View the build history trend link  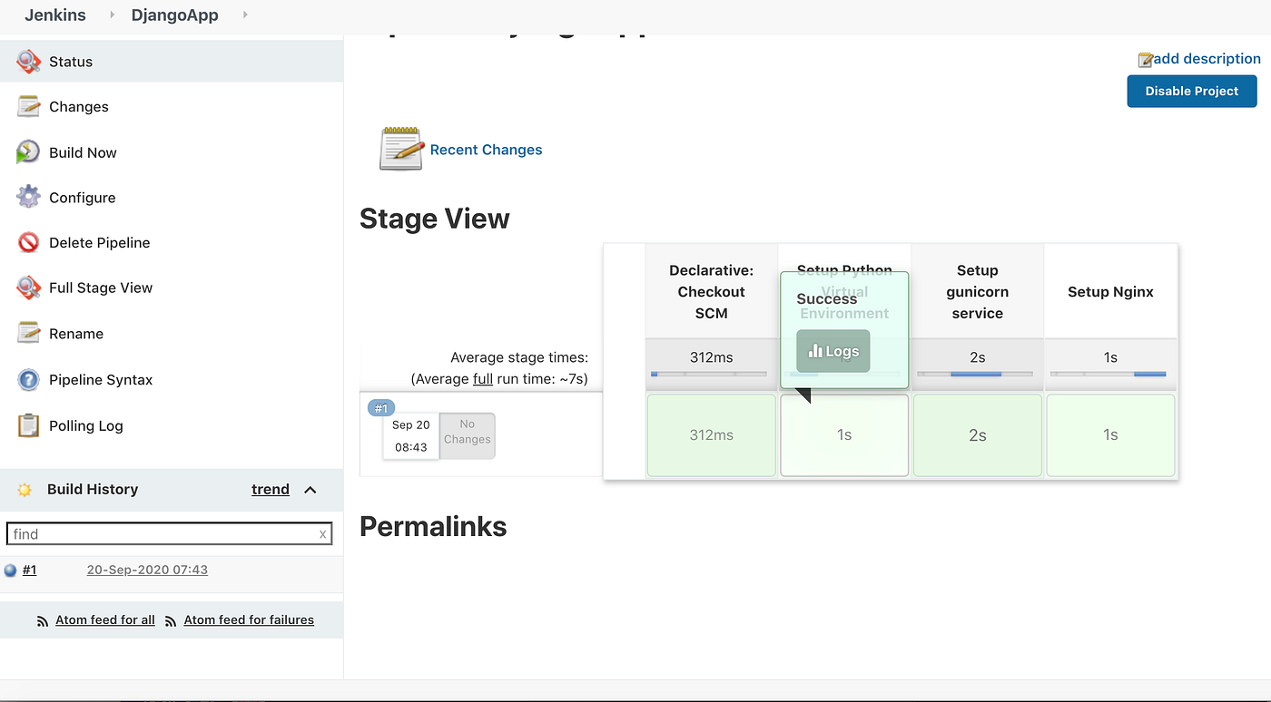[270, 489]
